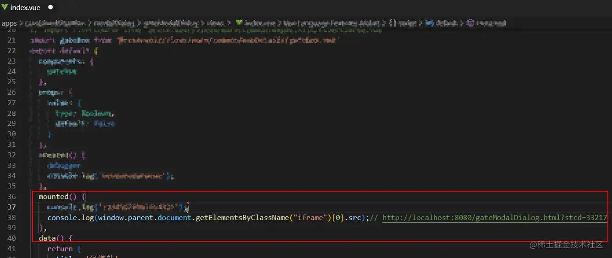Select the index.vue editor tab
Image resolution: width=612 pixels, height=258 pixels.
[28, 7]
